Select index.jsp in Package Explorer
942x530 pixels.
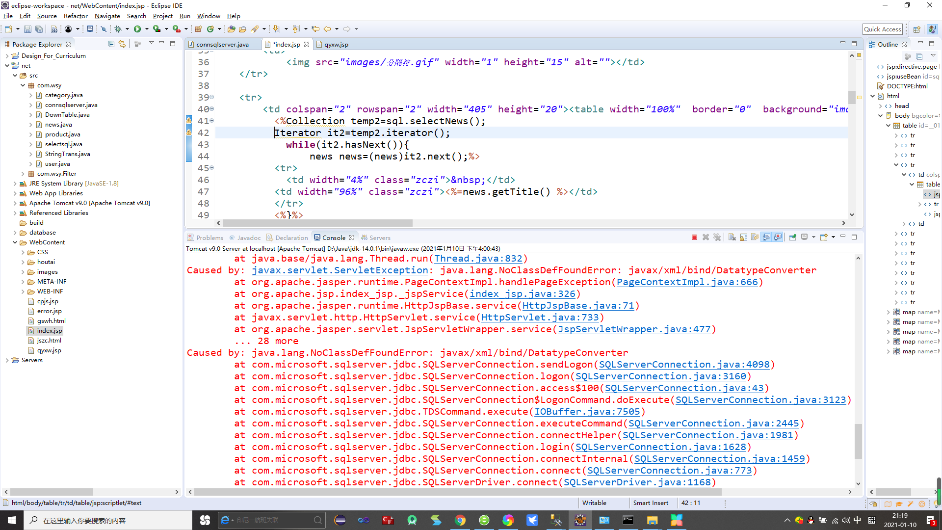click(x=50, y=331)
